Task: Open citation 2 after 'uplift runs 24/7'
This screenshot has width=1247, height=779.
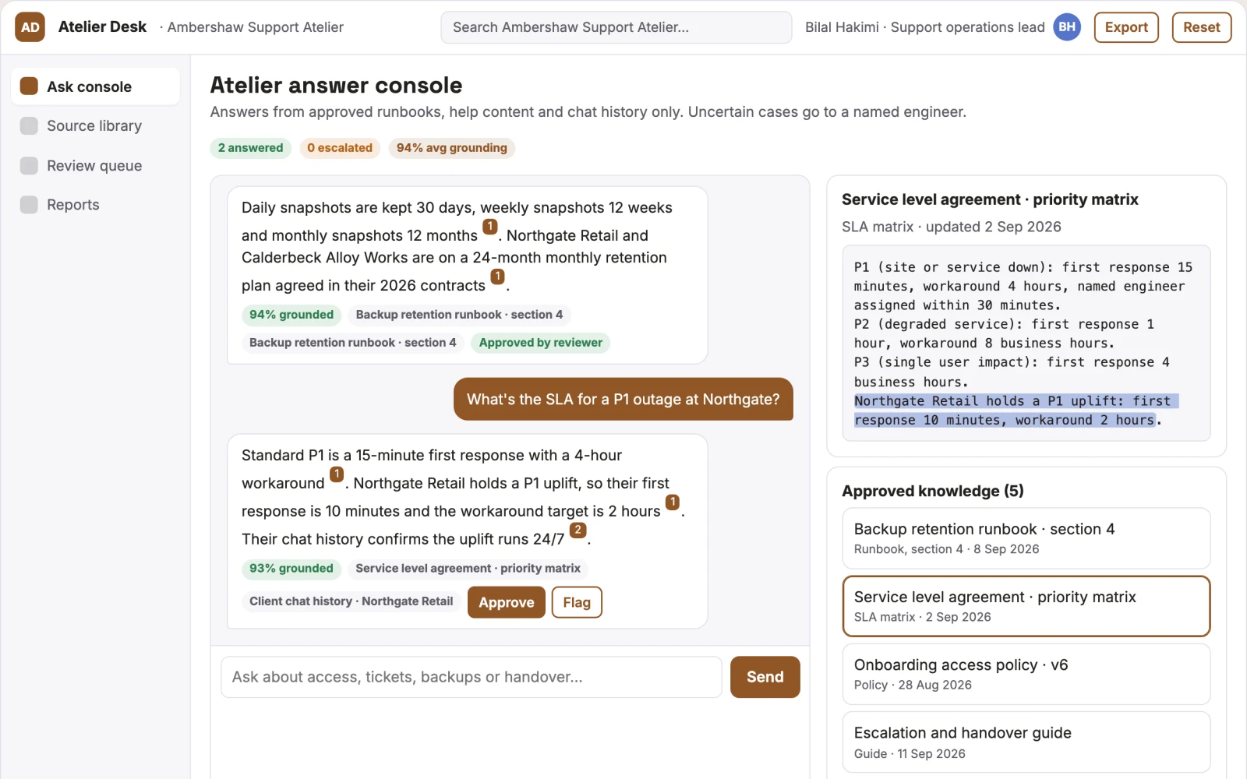Action: [578, 530]
